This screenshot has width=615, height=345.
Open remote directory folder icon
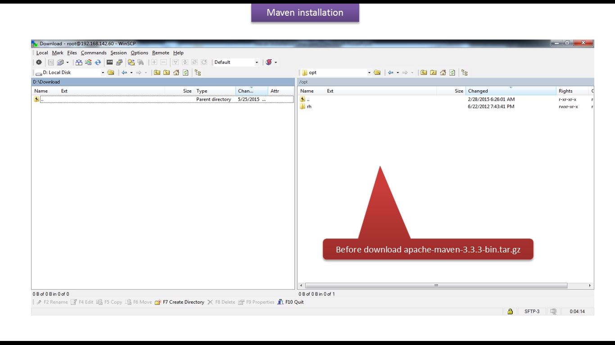377,73
